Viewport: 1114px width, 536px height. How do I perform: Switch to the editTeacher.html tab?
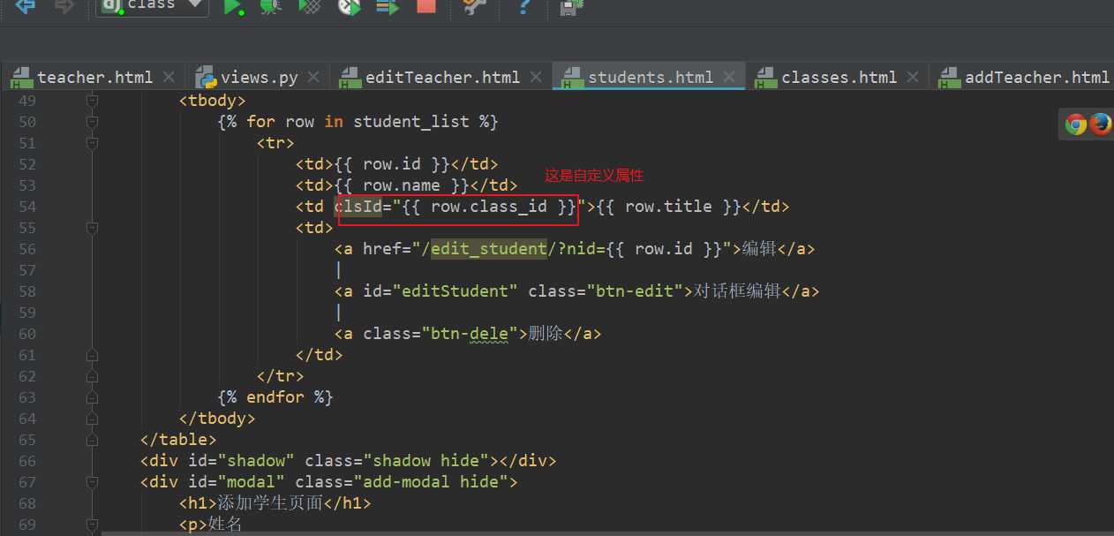(442, 77)
